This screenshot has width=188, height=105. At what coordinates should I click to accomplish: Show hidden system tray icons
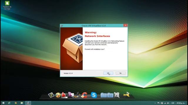pyautogui.click(x=155, y=103)
